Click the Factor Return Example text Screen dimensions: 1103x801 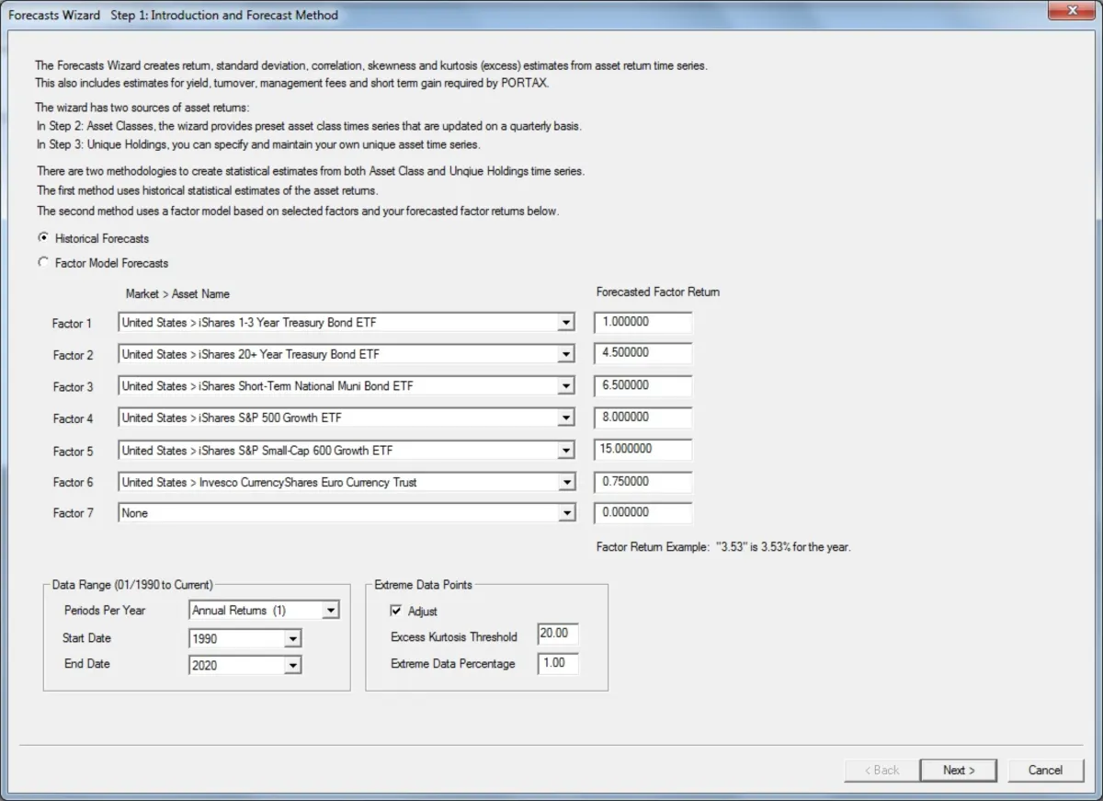click(723, 547)
